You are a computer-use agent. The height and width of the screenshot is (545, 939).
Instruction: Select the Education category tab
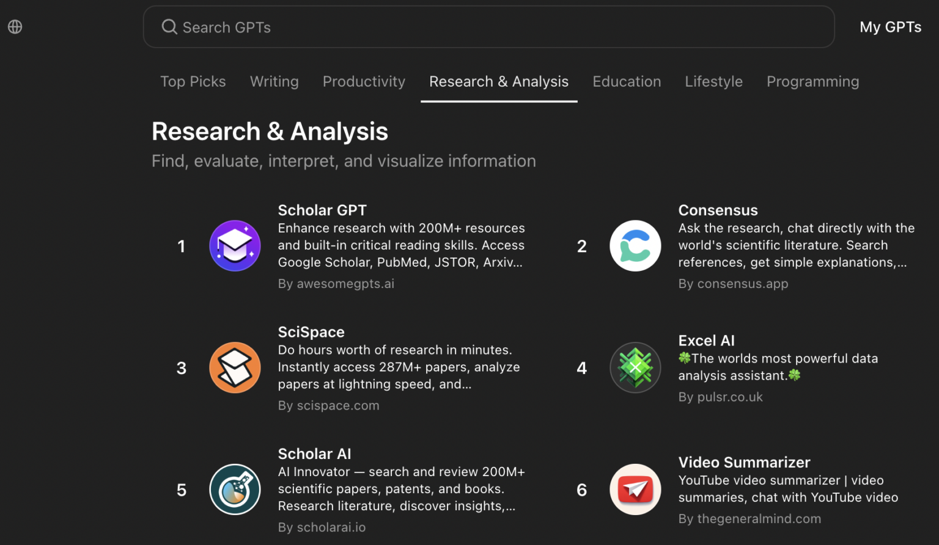click(627, 82)
